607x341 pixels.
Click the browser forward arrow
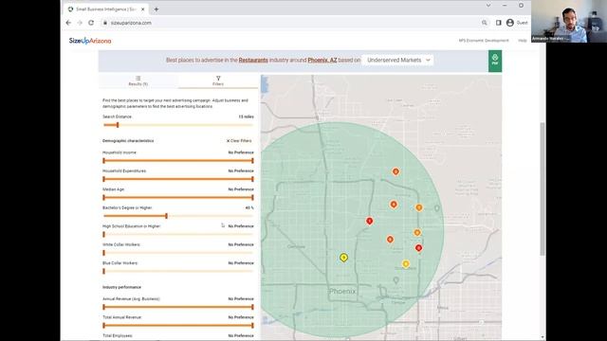pyautogui.click(x=80, y=23)
